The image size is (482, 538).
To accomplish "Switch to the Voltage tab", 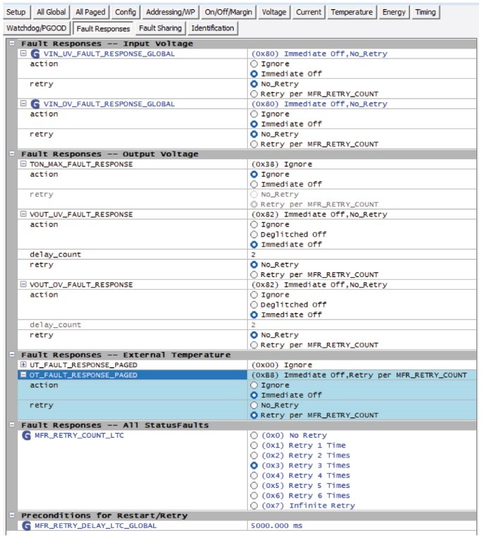I will pos(274,12).
